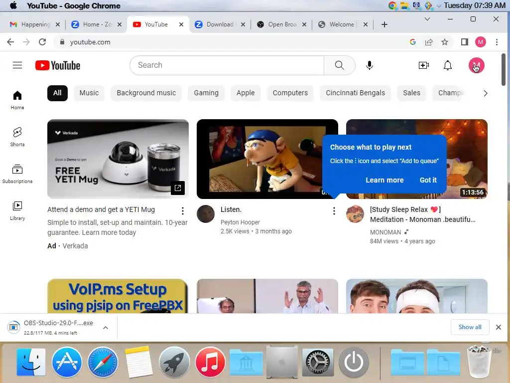Select the Cincinnati Bengals chip
Screen dimensions: 510x383
click(x=355, y=93)
